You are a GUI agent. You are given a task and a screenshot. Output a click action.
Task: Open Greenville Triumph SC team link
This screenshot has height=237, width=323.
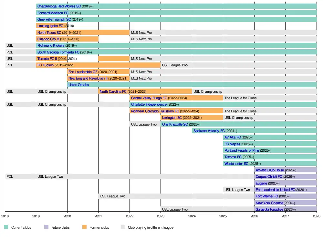point(54,19)
